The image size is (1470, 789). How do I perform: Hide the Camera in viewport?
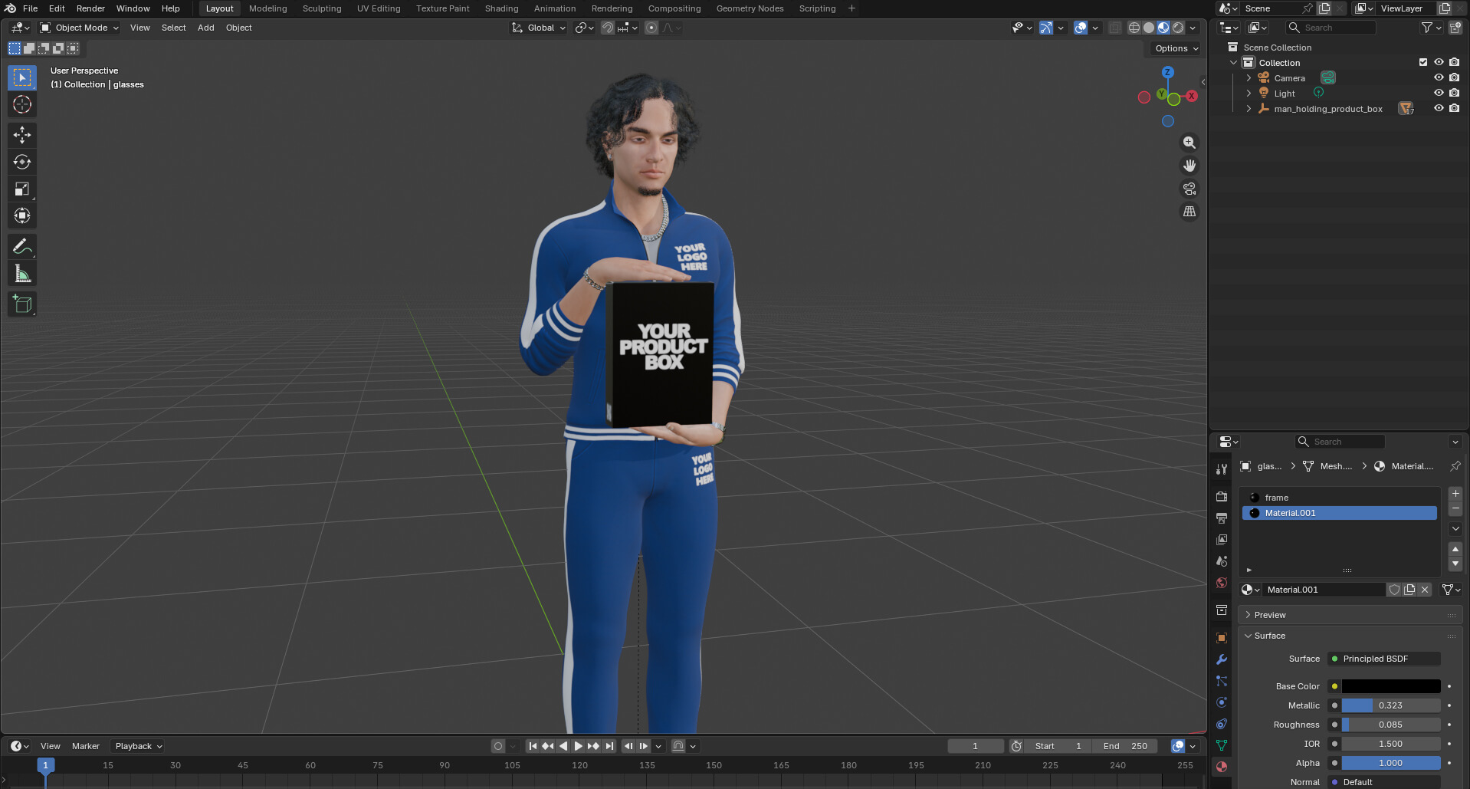coord(1439,77)
